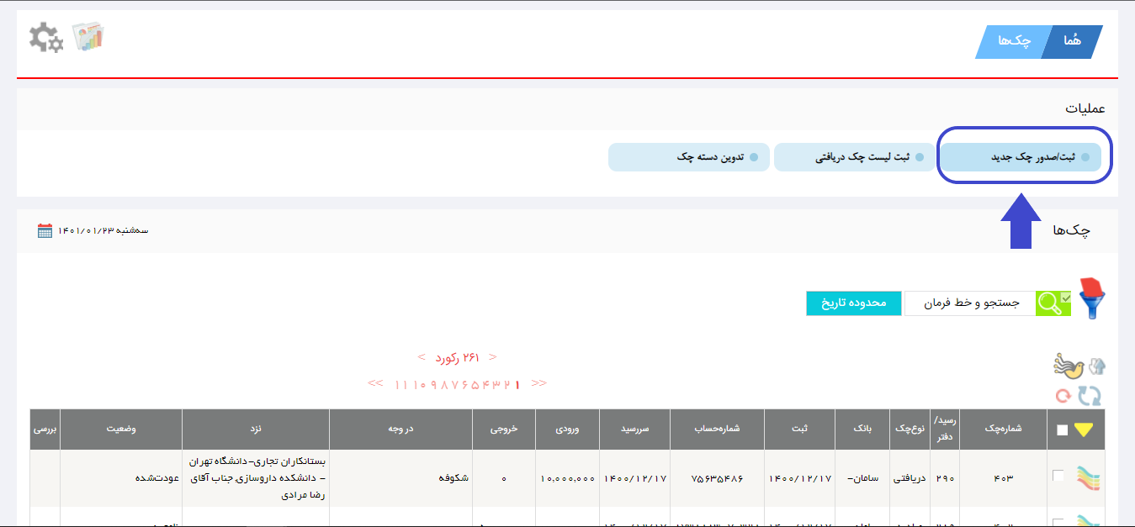Click the سامان– bank cell
This screenshot has height=527, width=1135.
[861, 478]
